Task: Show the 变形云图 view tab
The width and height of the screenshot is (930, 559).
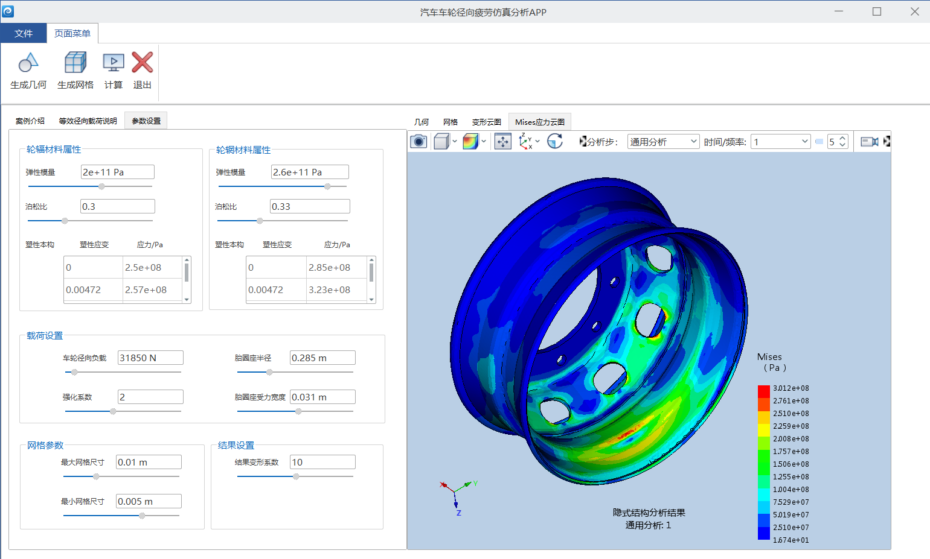Action: coord(487,122)
